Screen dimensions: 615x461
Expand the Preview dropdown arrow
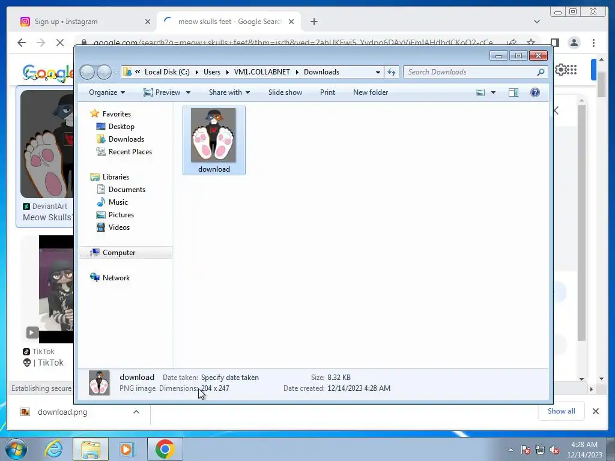(188, 92)
